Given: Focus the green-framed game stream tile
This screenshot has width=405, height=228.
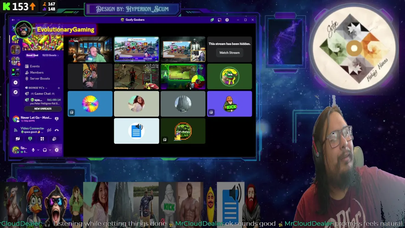Looking at the screenshot, I should coord(183,76).
